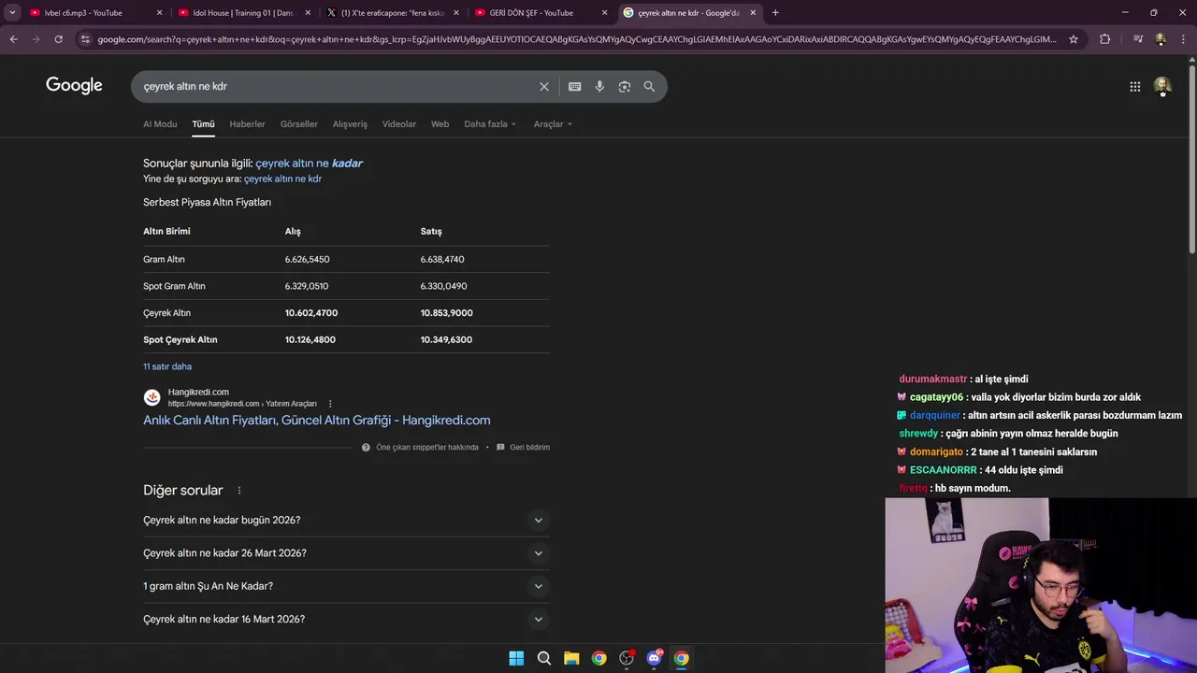Open Discord from taskbar
This screenshot has width=1197, height=673.
[654, 658]
